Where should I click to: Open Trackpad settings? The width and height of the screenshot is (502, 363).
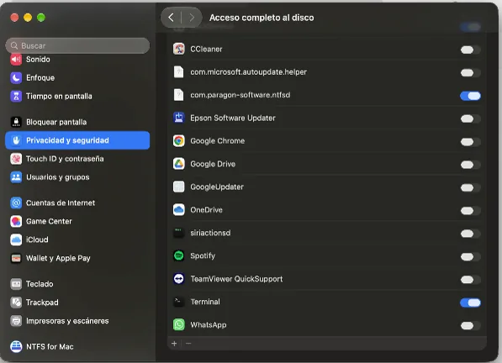[x=77, y=302]
